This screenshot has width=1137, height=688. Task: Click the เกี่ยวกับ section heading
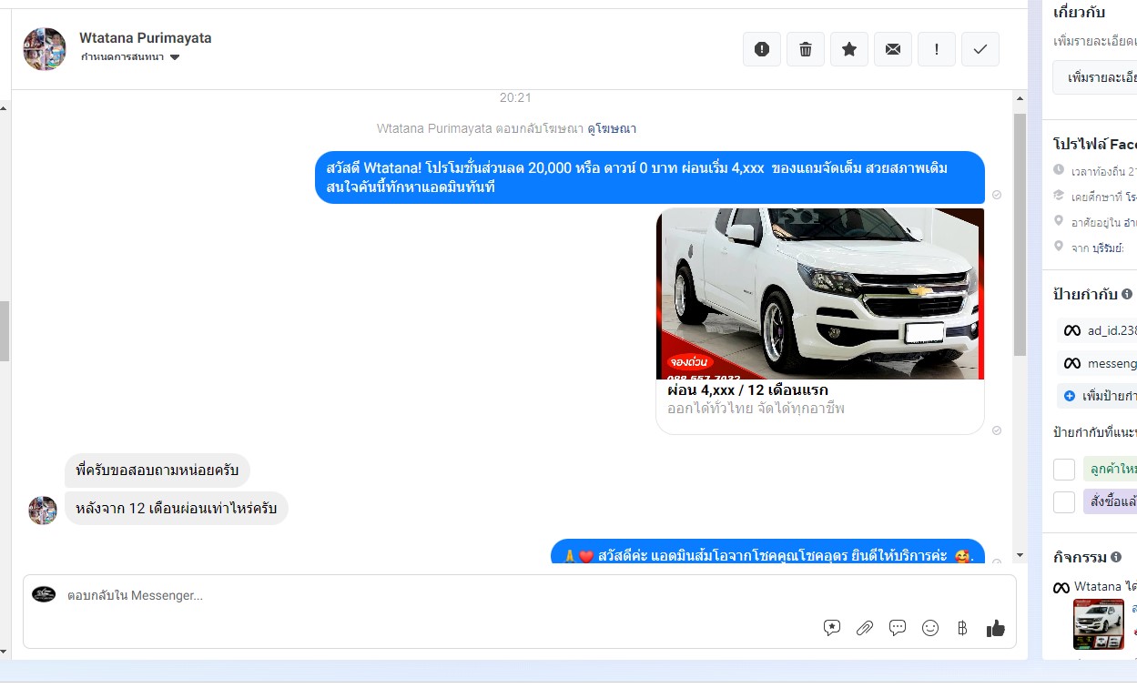(1079, 12)
